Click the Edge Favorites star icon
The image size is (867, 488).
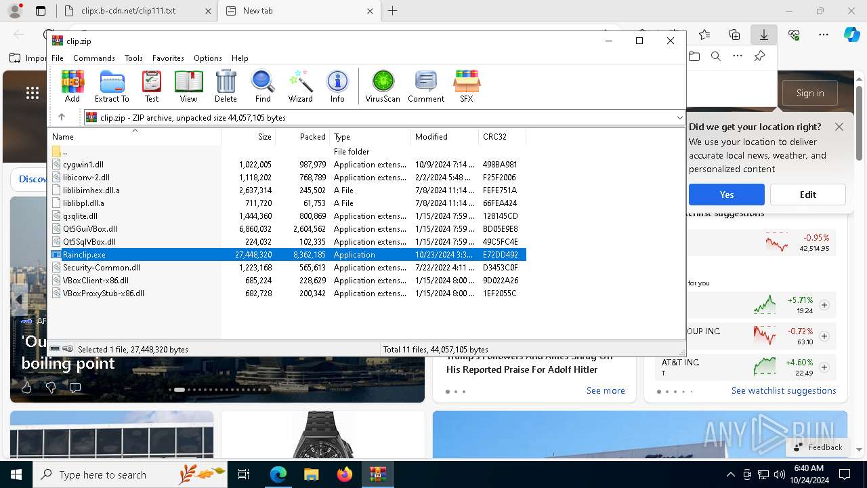tap(704, 35)
